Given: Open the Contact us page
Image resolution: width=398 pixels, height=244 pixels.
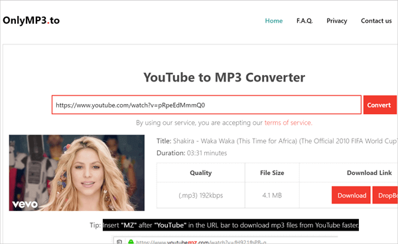Looking at the screenshot, I should tap(376, 21).
